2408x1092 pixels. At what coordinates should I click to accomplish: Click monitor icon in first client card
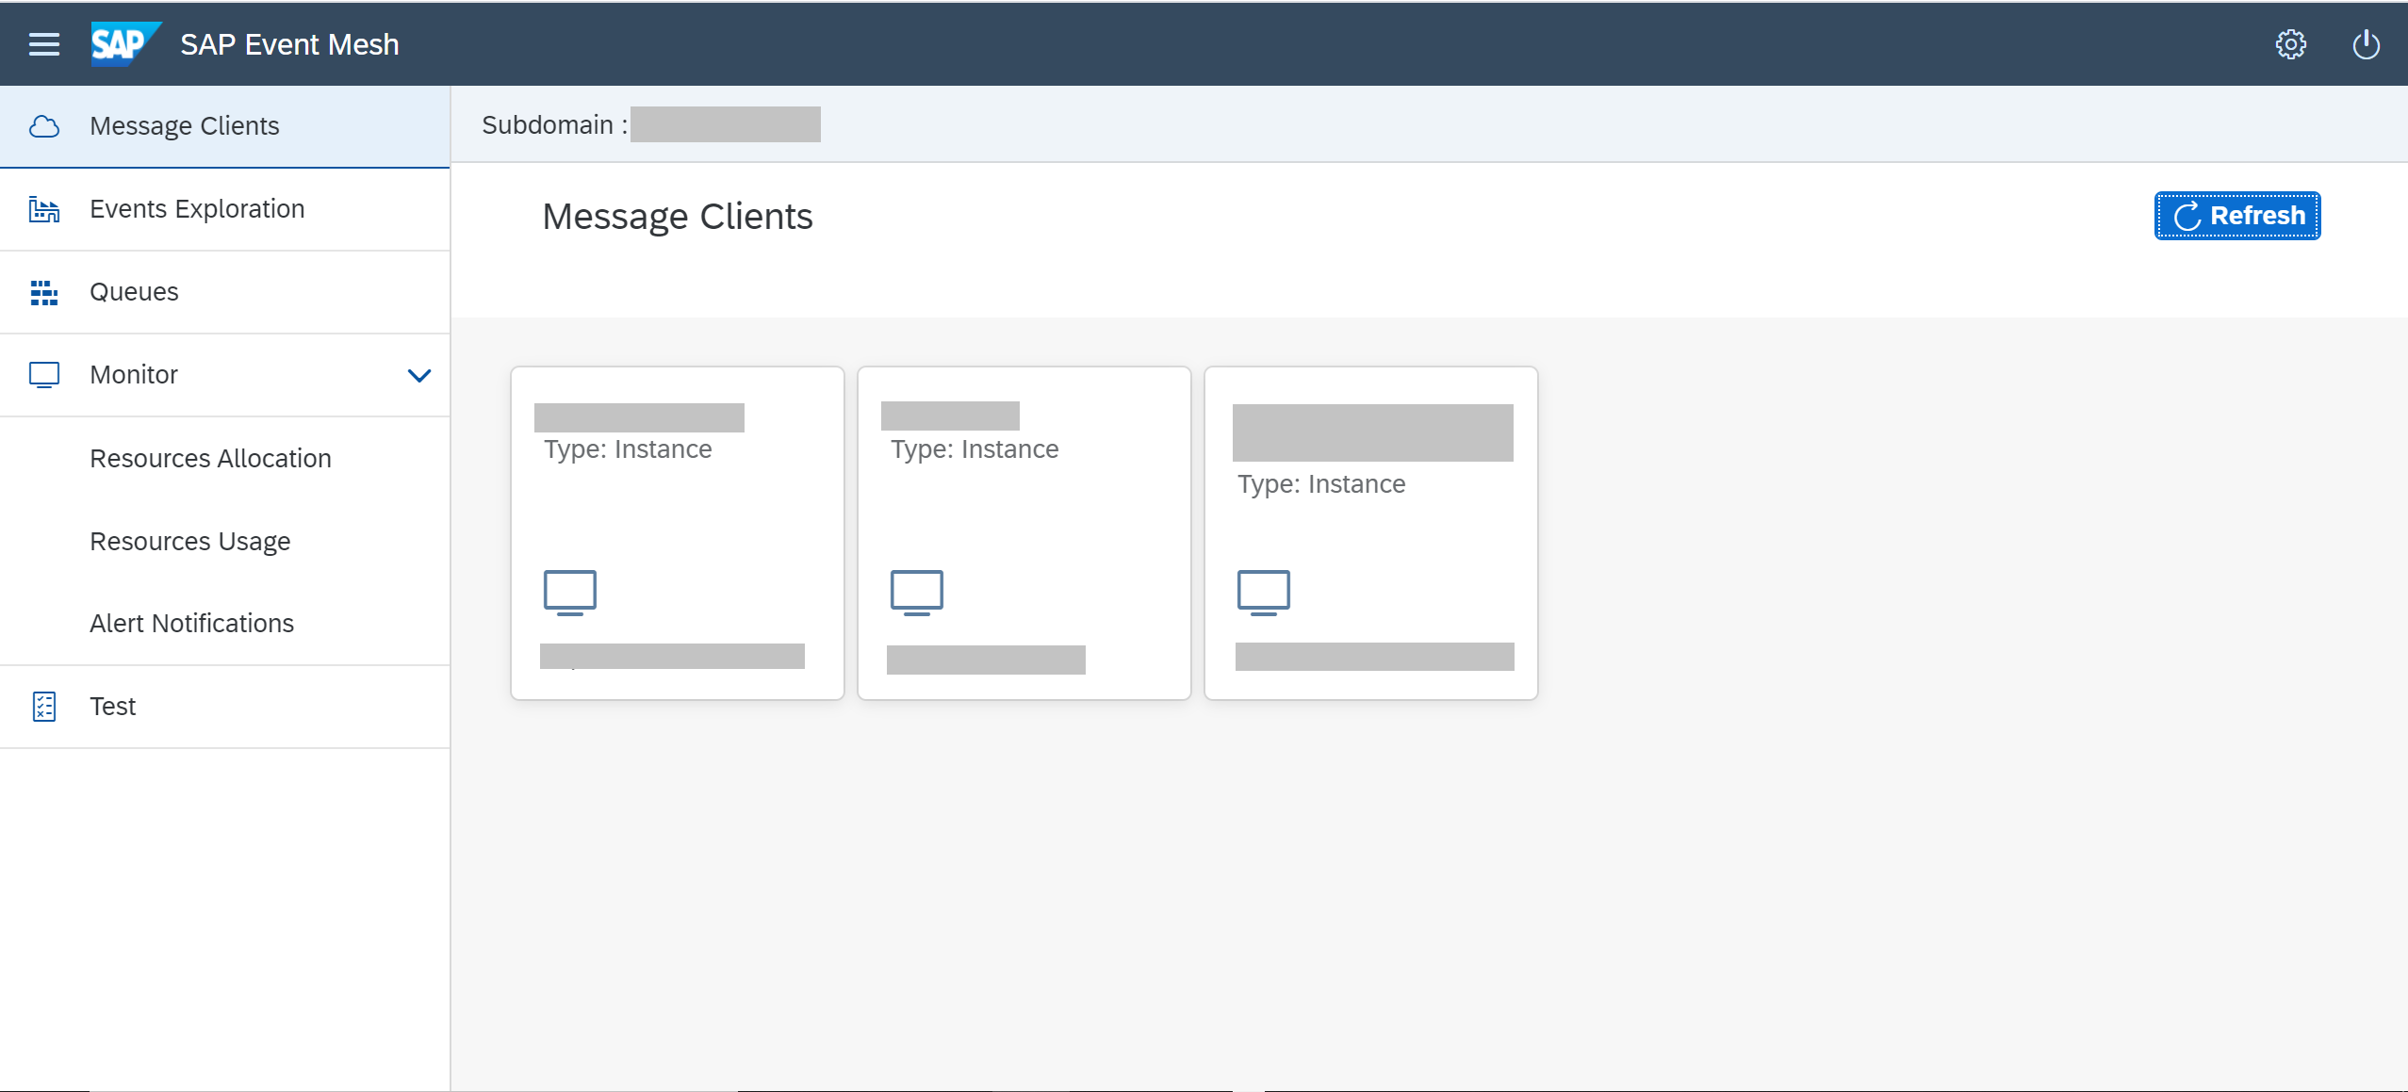(x=570, y=593)
